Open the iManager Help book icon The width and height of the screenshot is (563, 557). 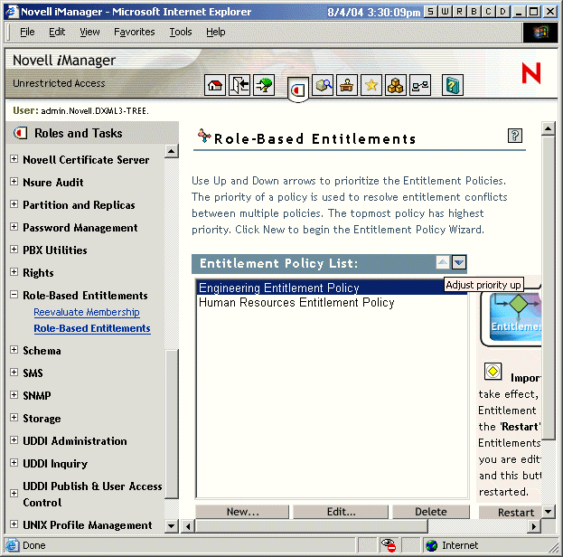click(x=453, y=85)
